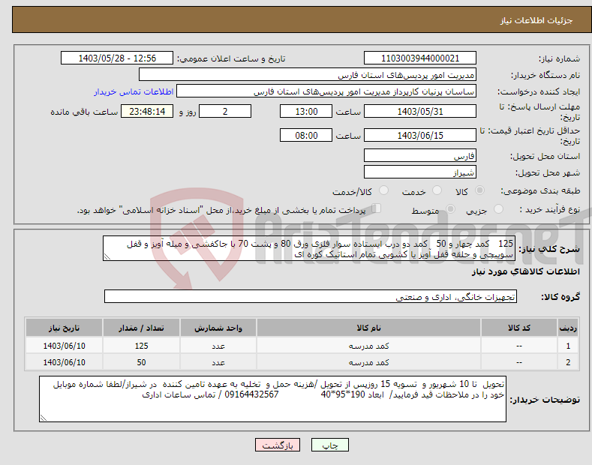Click date 1403/06/10 in row 2
The image size is (592, 465).
tap(65, 362)
